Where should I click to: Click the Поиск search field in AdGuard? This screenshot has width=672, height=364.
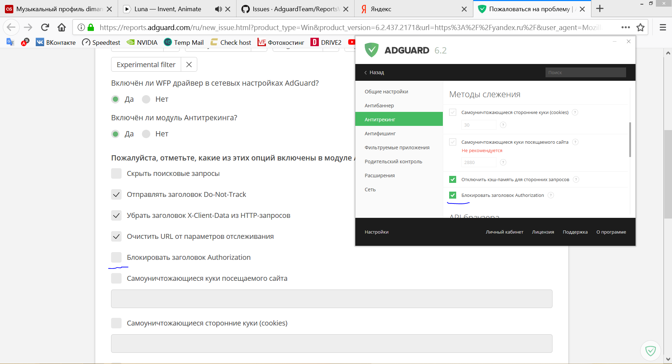[585, 72]
